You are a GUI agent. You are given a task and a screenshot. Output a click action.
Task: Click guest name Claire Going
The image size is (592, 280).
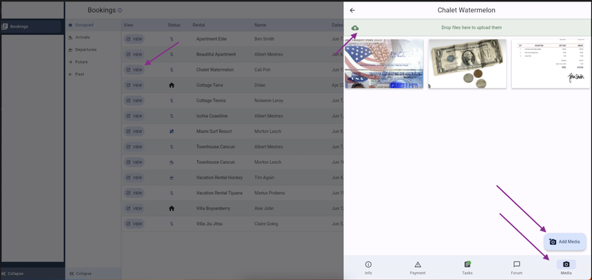point(266,224)
